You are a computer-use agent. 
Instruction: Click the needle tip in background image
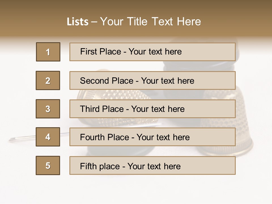[11, 139]
